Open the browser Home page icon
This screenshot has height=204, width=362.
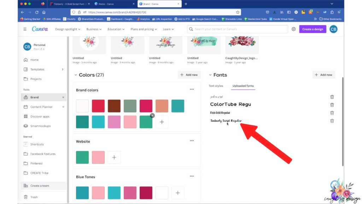[x=44, y=12]
